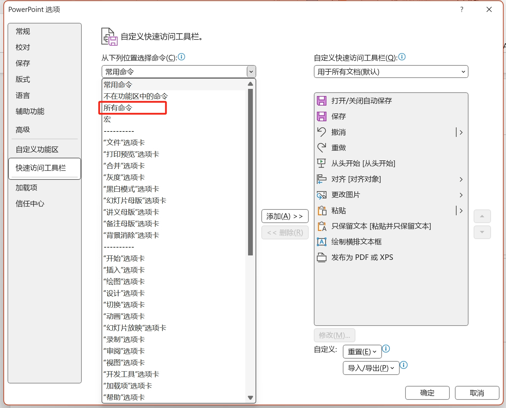Expand the 更改图片 submenu arrow
This screenshot has height=408, width=506.
pos(461,195)
